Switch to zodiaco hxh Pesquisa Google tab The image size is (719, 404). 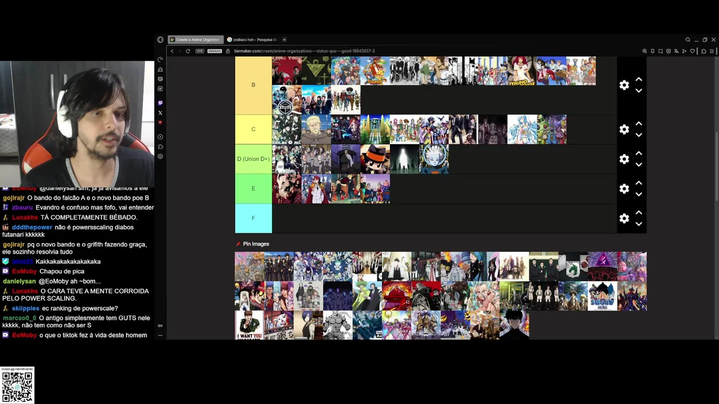[x=252, y=40]
